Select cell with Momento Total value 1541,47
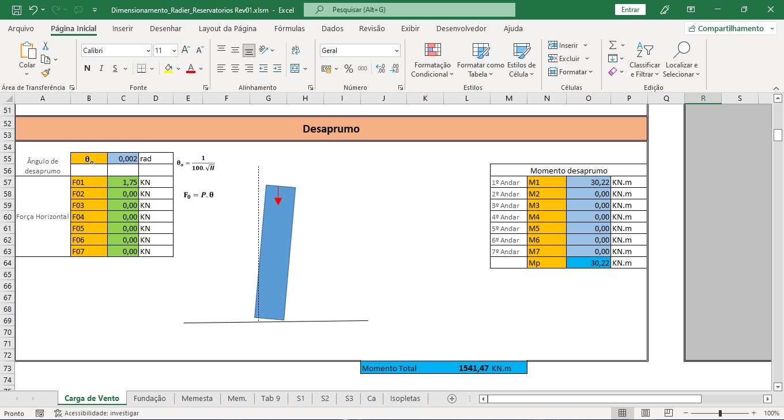This screenshot has width=784, height=420. pos(467,368)
